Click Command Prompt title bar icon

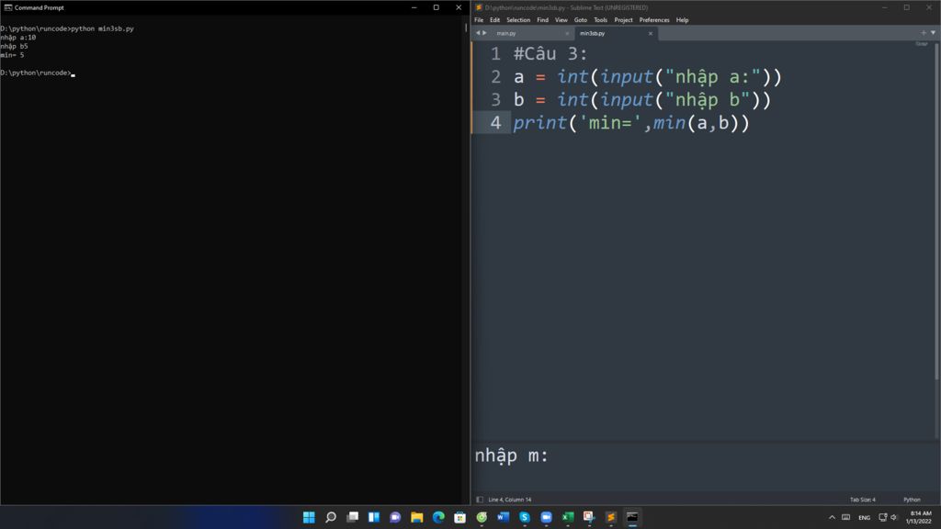(x=7, y=7)
